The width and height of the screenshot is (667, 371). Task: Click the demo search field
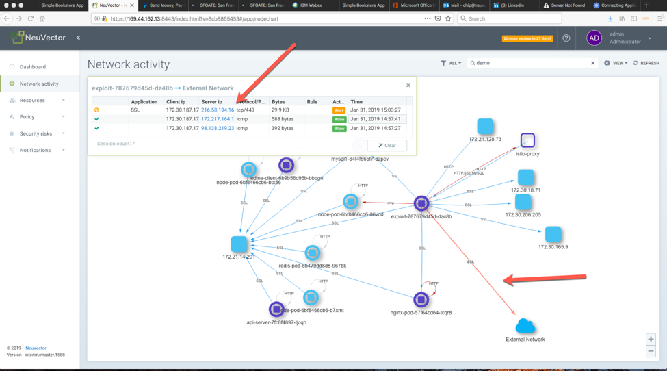pos(531,63)
